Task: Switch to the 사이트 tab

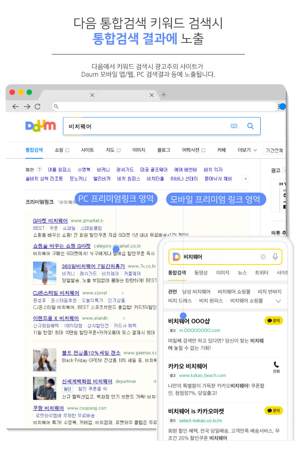Action: 87,150
